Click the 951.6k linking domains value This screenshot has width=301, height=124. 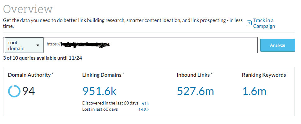[x=99, y=91]
